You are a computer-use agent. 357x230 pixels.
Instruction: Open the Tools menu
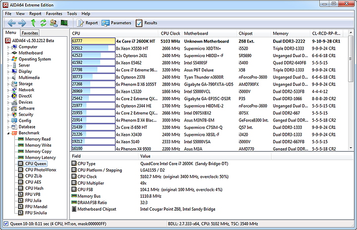pos(72,14)
